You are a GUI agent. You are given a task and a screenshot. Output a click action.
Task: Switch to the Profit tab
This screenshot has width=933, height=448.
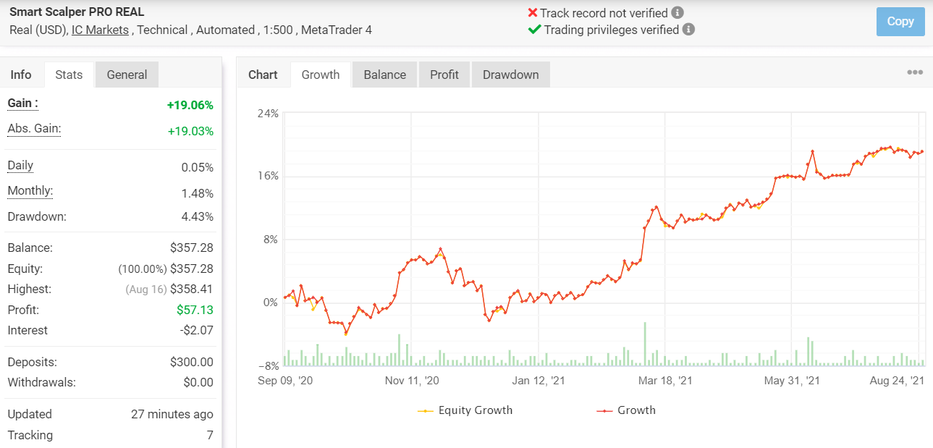tap(444, 74)
